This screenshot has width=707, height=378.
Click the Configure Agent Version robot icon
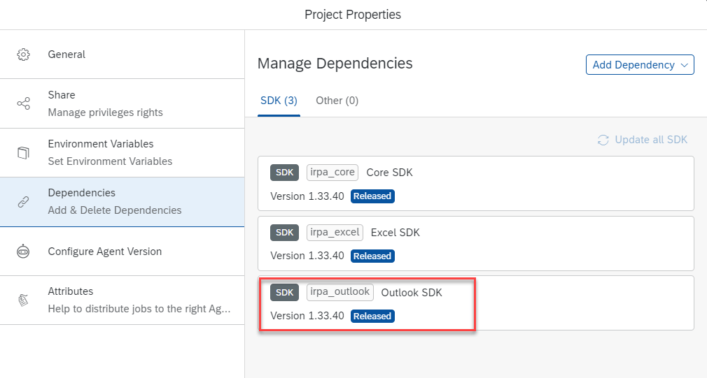(23, 252)
